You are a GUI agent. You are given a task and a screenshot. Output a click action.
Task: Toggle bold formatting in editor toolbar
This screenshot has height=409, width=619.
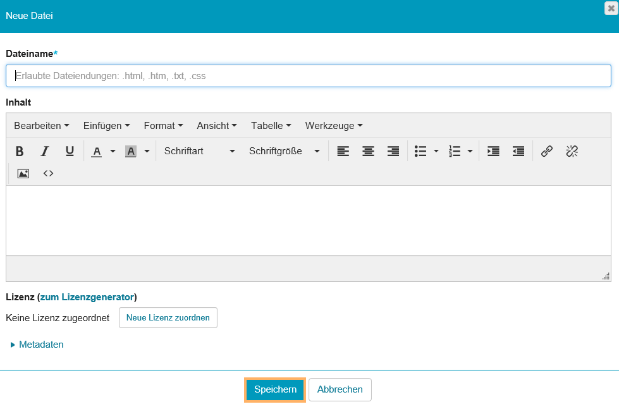point(20,151)
